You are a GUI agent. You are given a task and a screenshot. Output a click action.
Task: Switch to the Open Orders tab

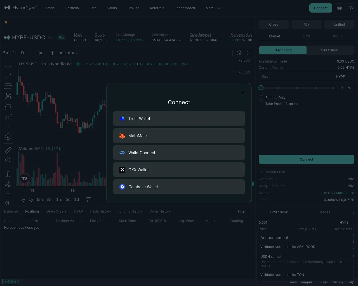click(x=56, y=211)
